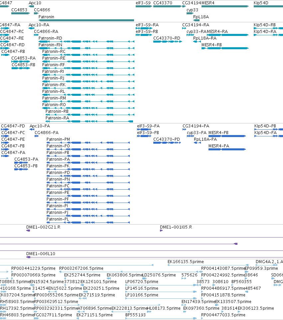Select the CG4853-RB transcript label
Viewport: 283px width, 320px height.
pyautogui.click(x=24, y=65)
